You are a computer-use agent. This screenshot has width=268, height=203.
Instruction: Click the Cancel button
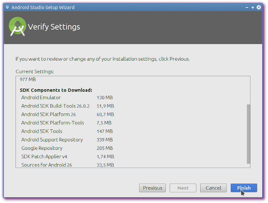point(213,188)
